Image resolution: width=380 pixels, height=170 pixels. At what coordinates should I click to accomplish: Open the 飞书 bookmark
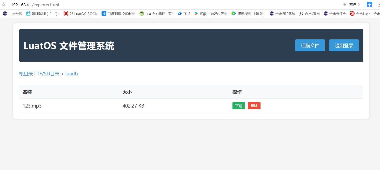click(184, 14)
